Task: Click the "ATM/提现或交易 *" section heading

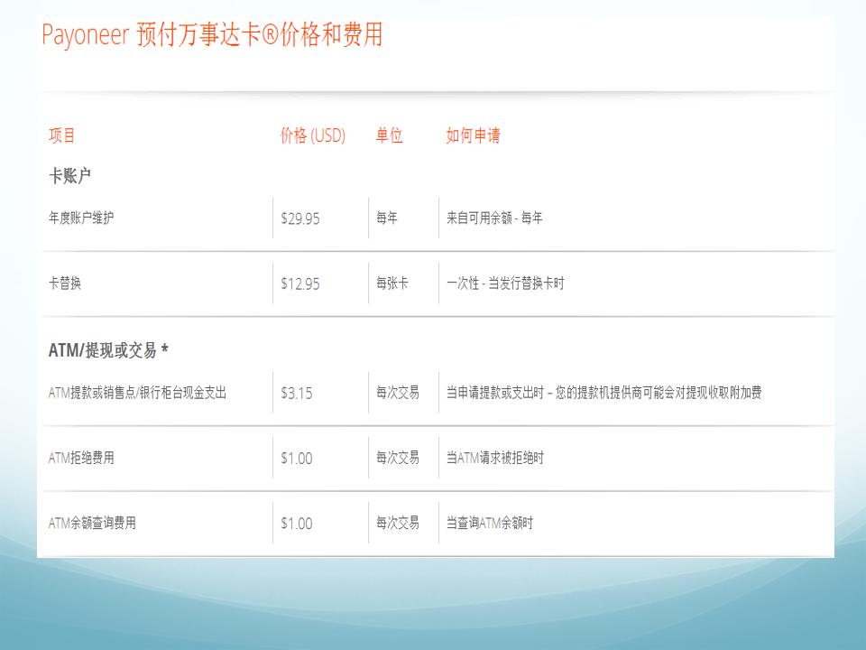Action: 108,350
